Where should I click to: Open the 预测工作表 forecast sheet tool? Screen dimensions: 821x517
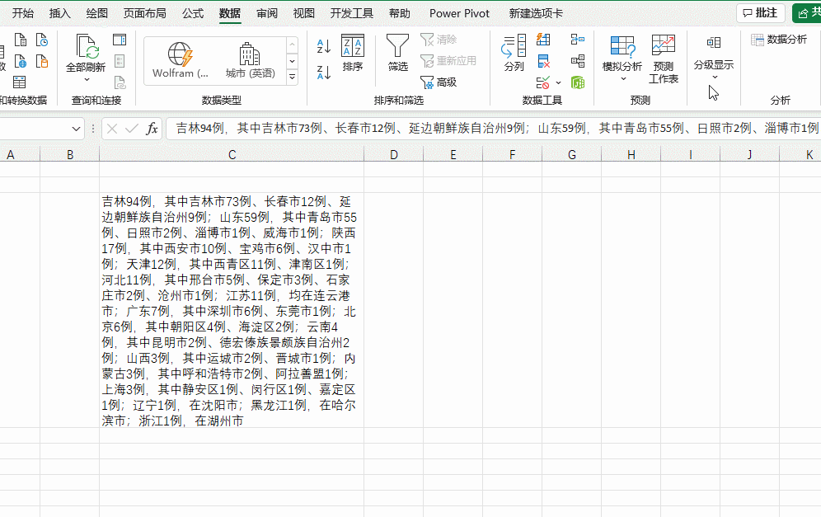coord(664,59)
